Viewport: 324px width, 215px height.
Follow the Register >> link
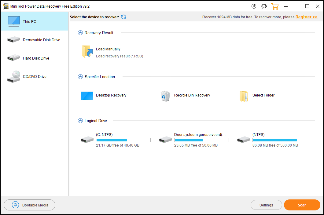(x=307, y=17)
